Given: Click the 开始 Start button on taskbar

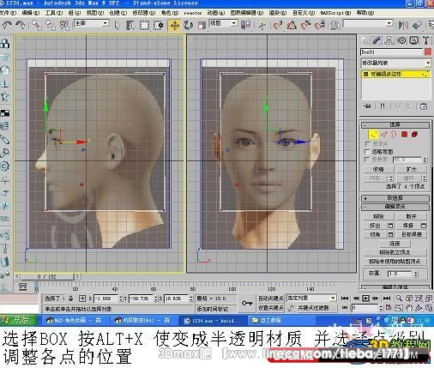Looking at the screenshot, I should [x=19, y=320].
